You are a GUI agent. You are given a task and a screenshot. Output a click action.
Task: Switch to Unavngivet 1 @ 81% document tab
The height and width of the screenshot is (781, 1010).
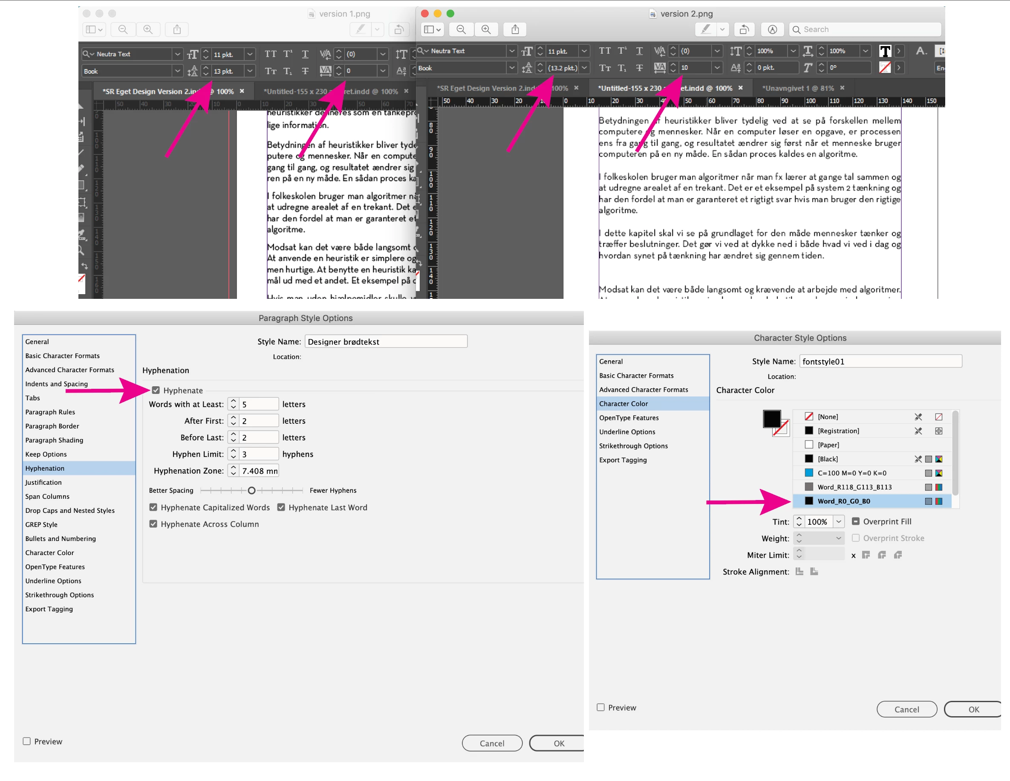pos(798,88)
